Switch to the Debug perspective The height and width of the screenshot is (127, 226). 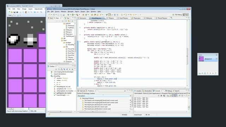coord(178,15)
